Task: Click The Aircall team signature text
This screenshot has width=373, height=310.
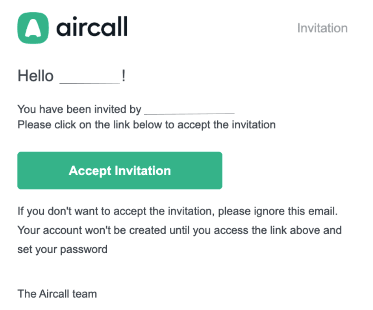Action: [57, 294]
